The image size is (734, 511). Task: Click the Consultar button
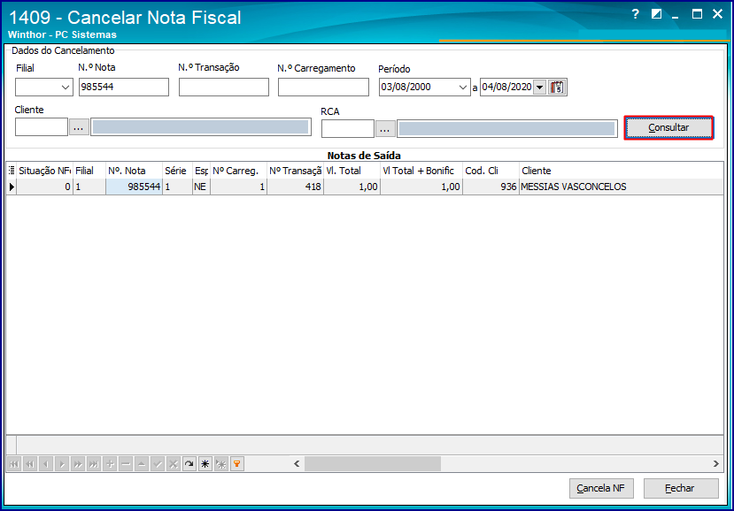point(668,127)
